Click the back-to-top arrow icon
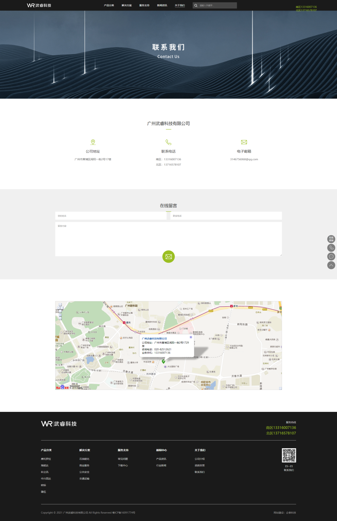This screenshot has height=521, width=337. (331, 265)
